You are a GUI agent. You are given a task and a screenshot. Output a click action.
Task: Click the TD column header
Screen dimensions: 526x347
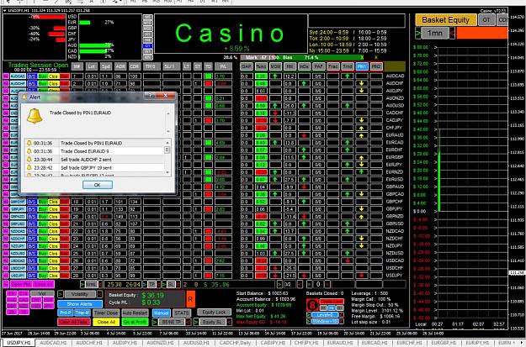pos(209,66)
